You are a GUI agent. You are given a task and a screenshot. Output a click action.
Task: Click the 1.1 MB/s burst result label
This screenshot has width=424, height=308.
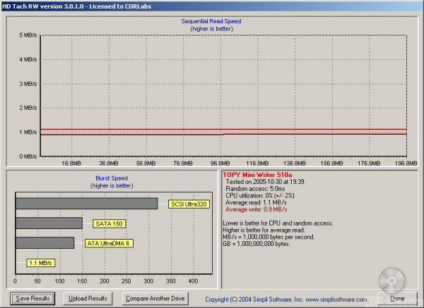tap(41, 263)
